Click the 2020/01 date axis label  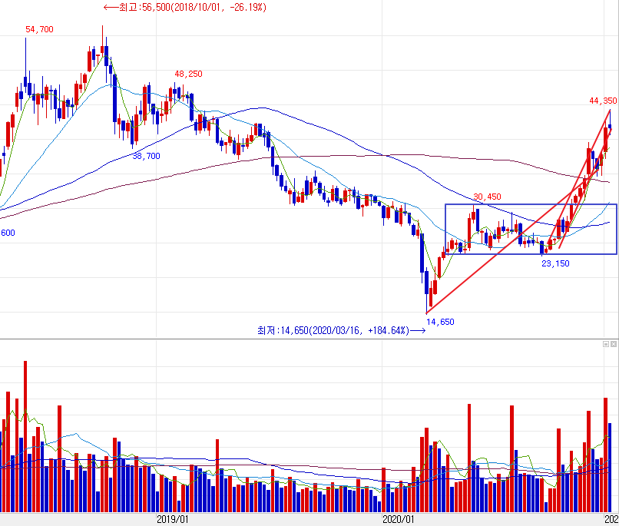[x=399, y=519]
